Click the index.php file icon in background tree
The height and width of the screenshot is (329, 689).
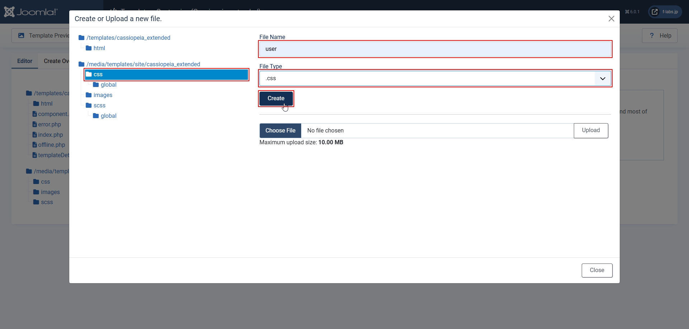(x=35, y=135)
